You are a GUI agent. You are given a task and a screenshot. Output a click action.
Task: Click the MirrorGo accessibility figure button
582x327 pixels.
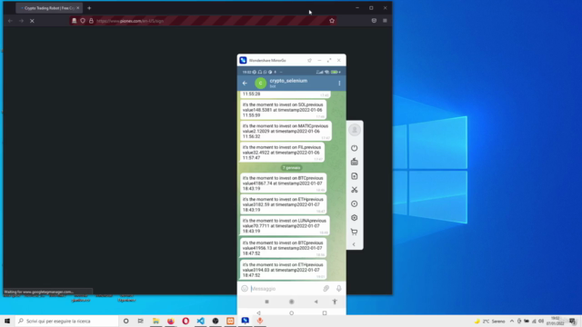click(x=335, y=302)
